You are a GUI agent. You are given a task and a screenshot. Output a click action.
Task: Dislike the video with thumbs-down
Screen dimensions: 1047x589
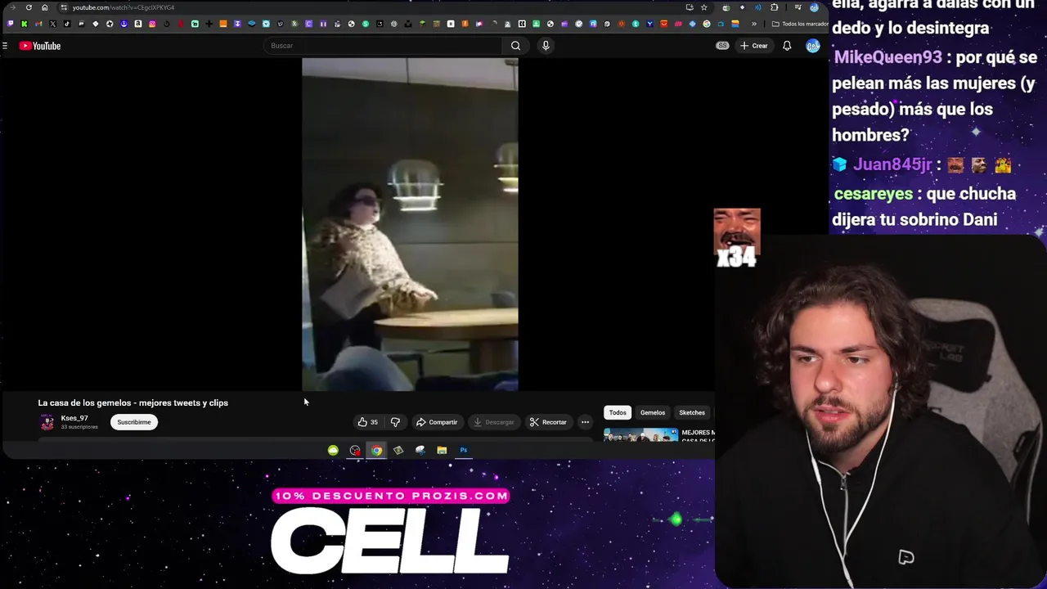tap(395, 422)
